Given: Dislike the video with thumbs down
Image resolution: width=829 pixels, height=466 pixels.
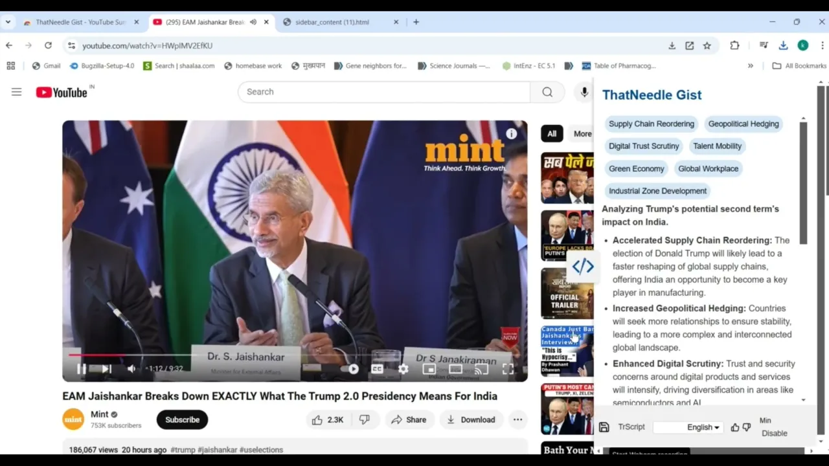Looking at the screenshot, I should click(365, 419).
